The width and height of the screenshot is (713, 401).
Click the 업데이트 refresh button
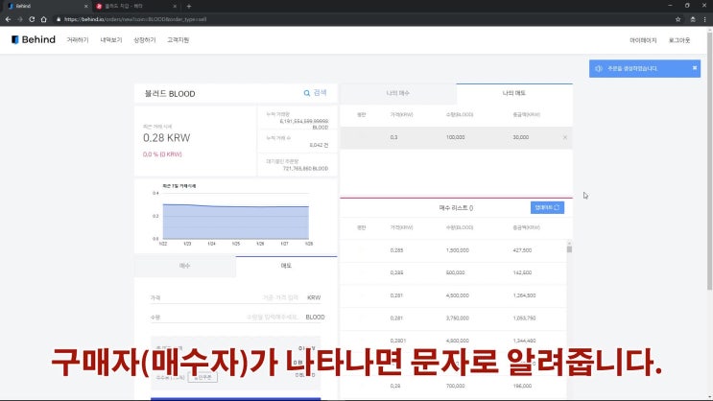click(x=547, y=207)
